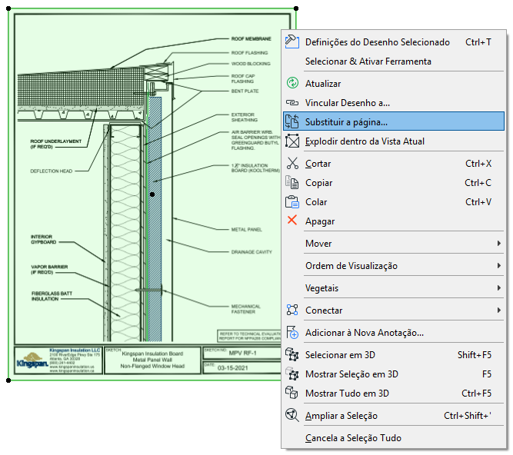The width and height of the screenshot is (513, 455).
Task: Click the red X Apagar icon
Action: point(292,221)
